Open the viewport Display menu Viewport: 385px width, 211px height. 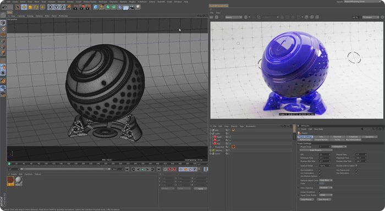click(30, 16)
